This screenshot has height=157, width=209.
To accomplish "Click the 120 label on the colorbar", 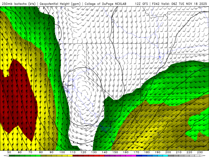I will (x=83, y=152).
